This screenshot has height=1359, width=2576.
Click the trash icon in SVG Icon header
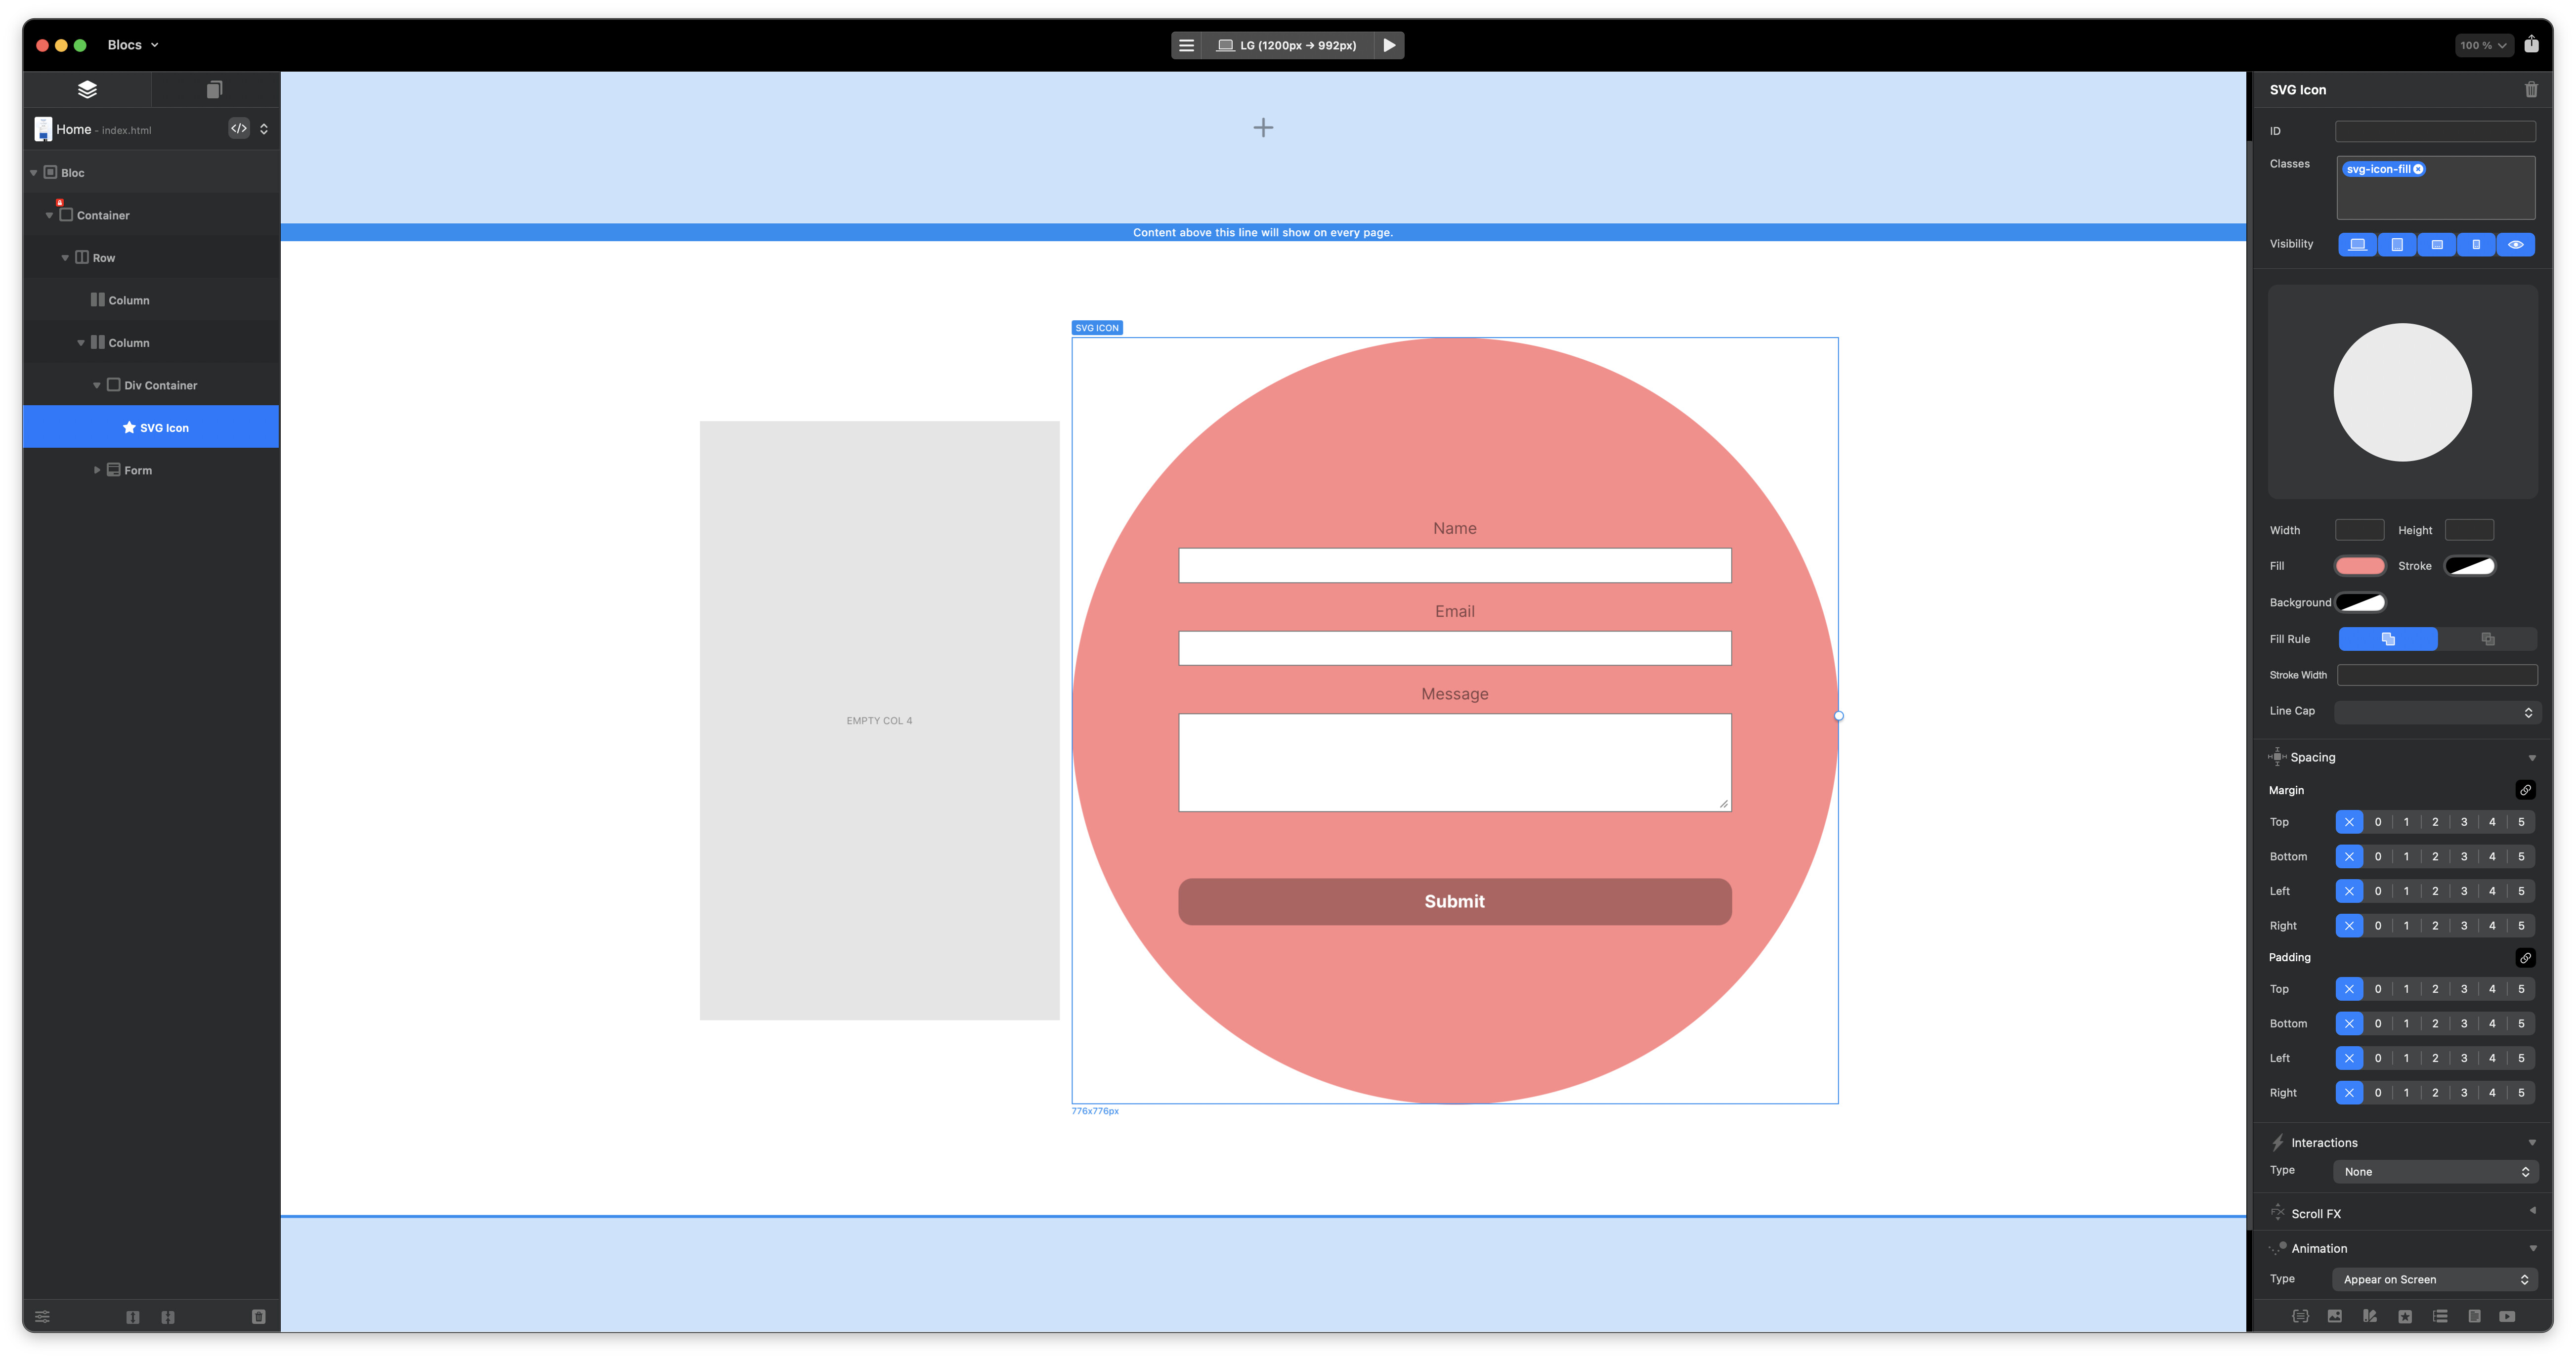(2530, 90)
